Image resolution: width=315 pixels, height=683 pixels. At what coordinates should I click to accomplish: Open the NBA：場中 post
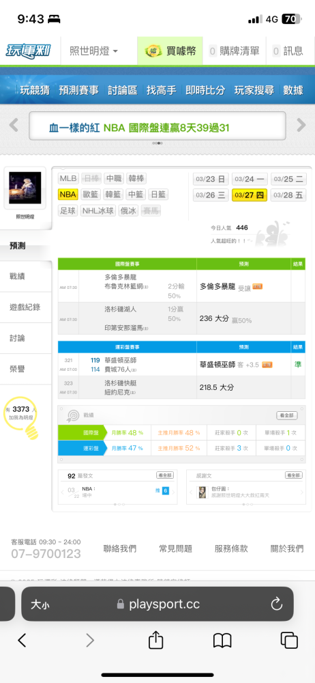[89, 492]
